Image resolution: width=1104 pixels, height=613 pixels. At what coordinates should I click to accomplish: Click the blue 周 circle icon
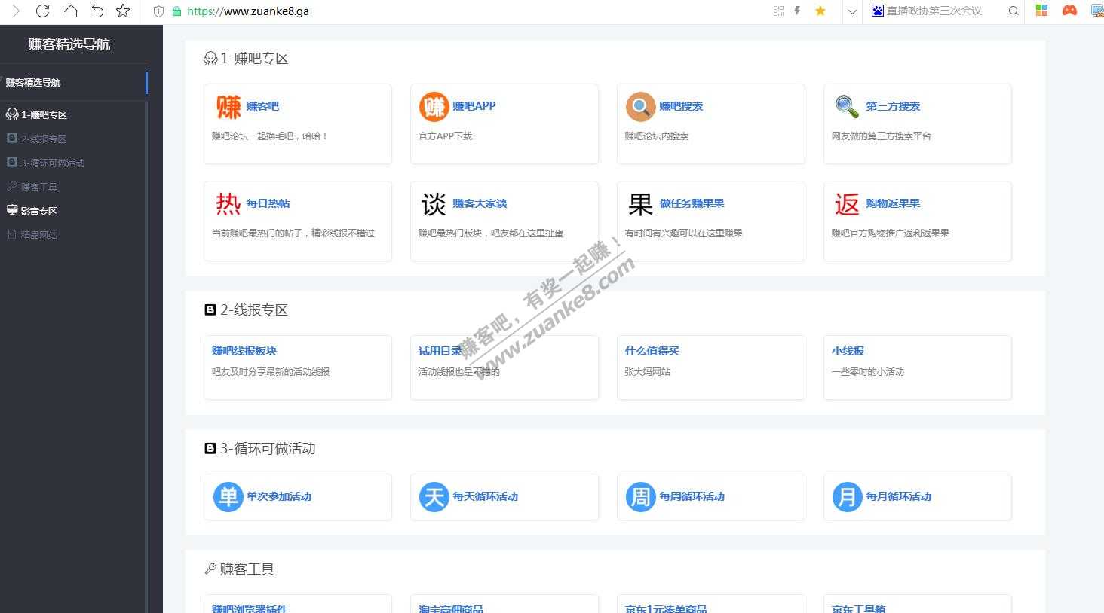(640, 497)
